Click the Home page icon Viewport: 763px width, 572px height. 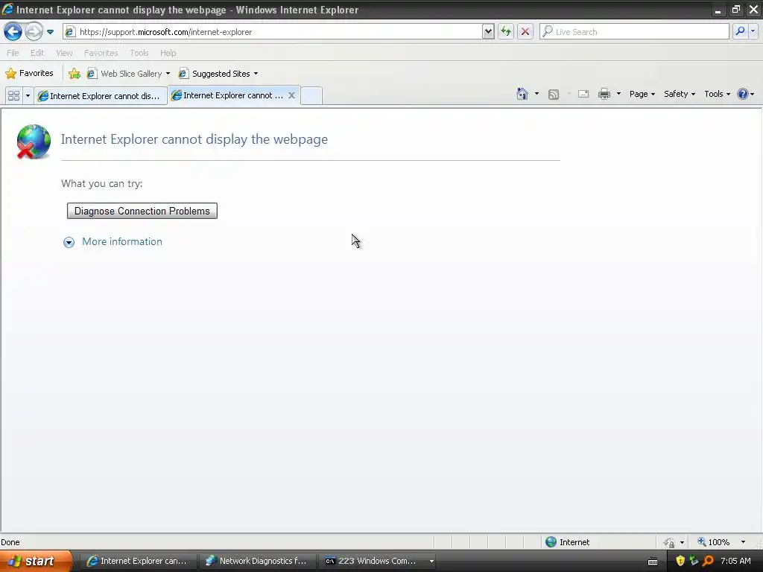pyautogui.click(x=522, y=94)
